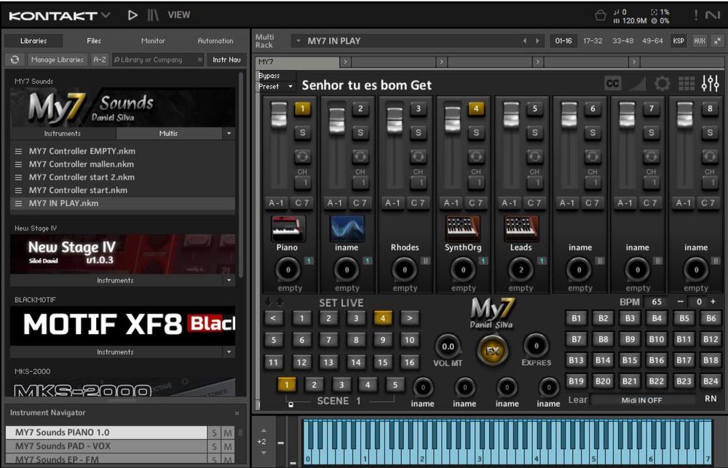Adjust the EXPRES knob
The image size is (728, 468).
[x=537, y=346]
